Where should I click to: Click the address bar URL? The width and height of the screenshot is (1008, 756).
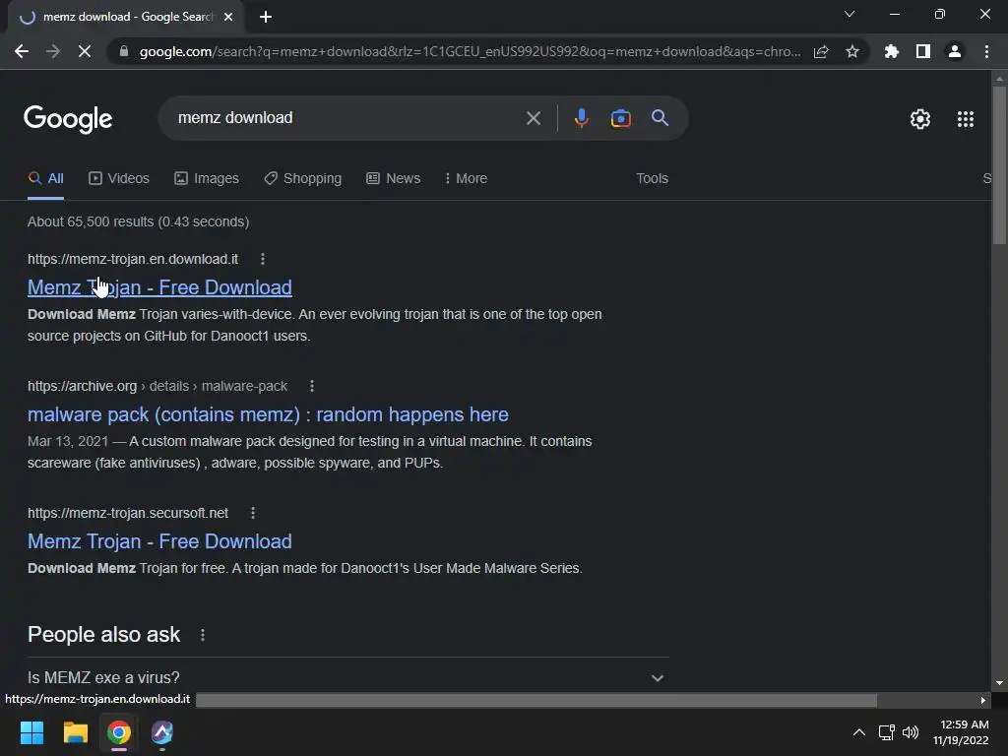click(470, 51)
